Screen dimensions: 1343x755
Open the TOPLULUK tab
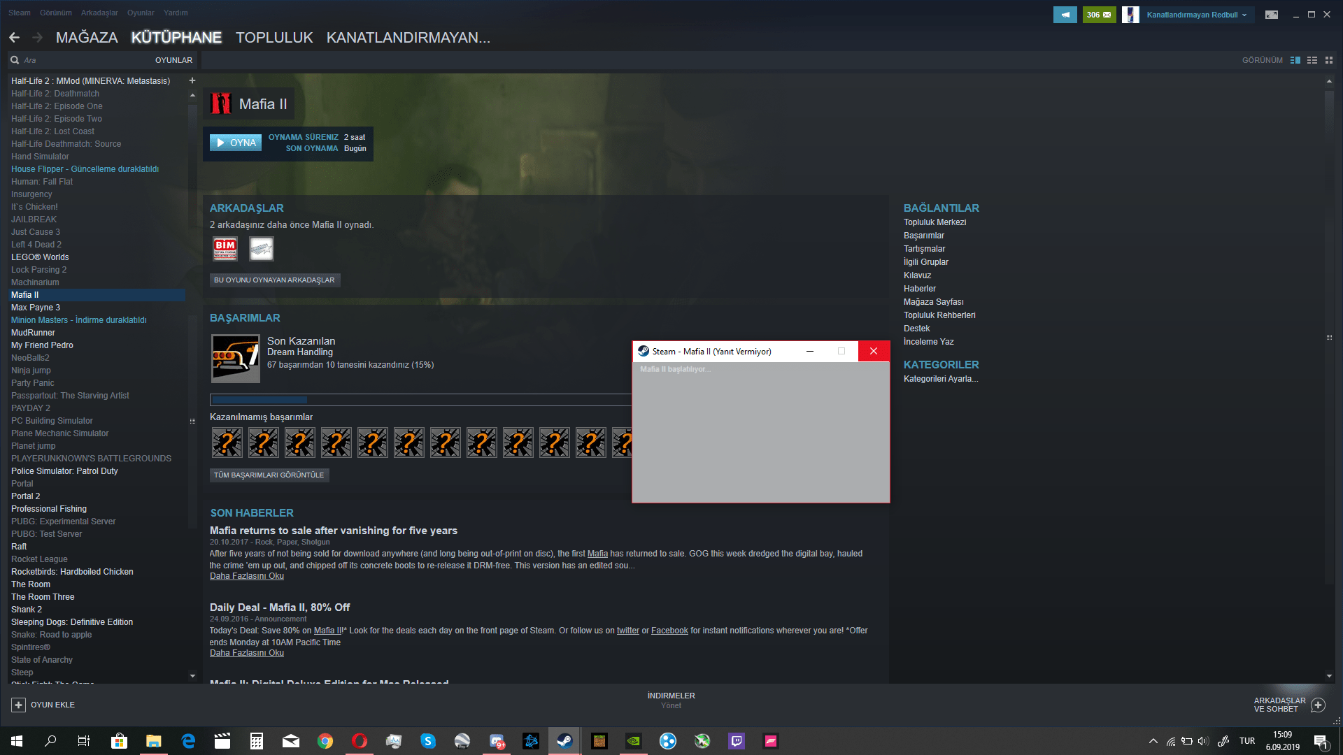point(273,38)
